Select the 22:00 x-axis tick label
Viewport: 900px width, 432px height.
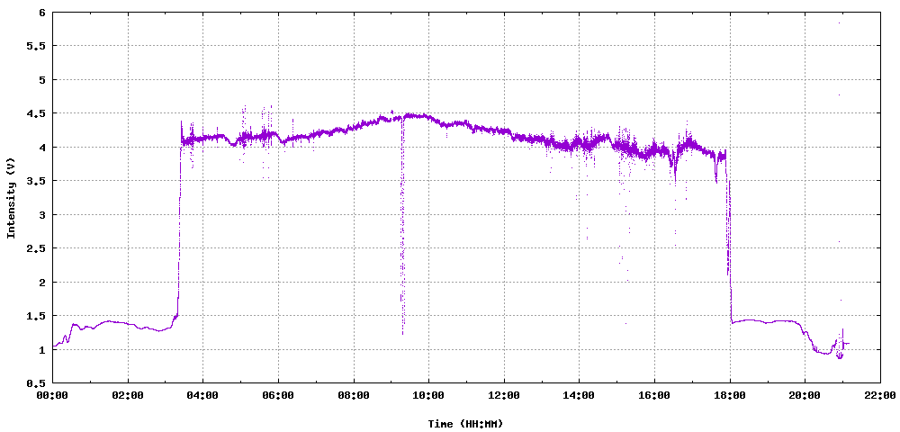click(x=880, y=395)
